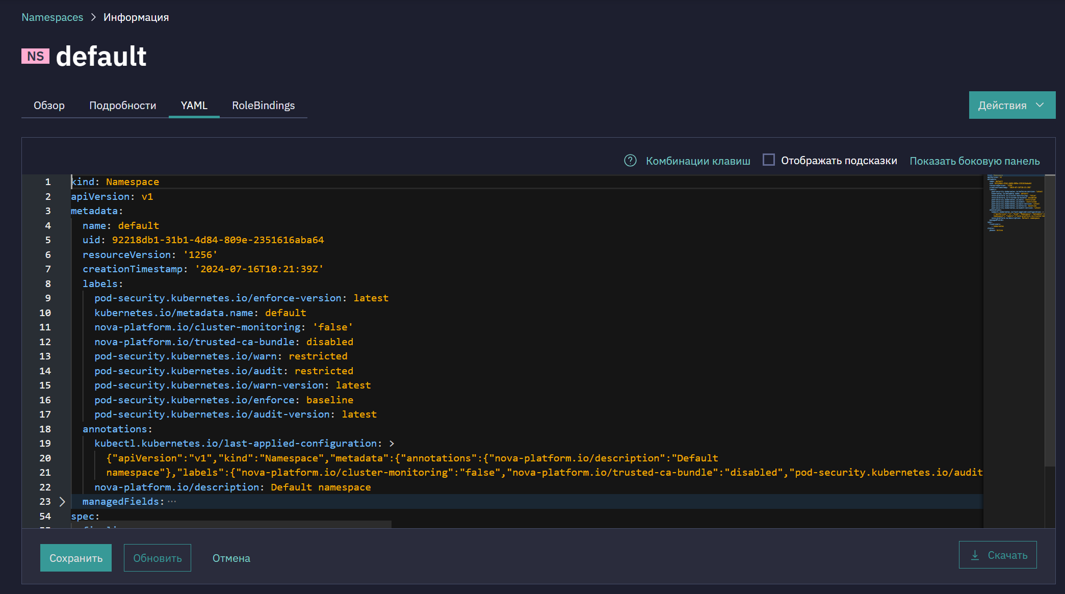The height and width of the screenshot is (594, 1065).
Task: Click creationTimestamp '2024-07-16T10:21:39Z' value
Action: coord(259,269)
